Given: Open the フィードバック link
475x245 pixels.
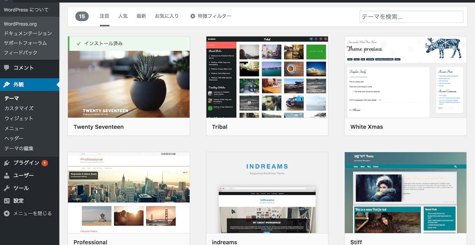Looking at the screenshot, I should point(21,53).
